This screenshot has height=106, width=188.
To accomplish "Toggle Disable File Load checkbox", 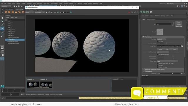I will (x=158, y=67).
